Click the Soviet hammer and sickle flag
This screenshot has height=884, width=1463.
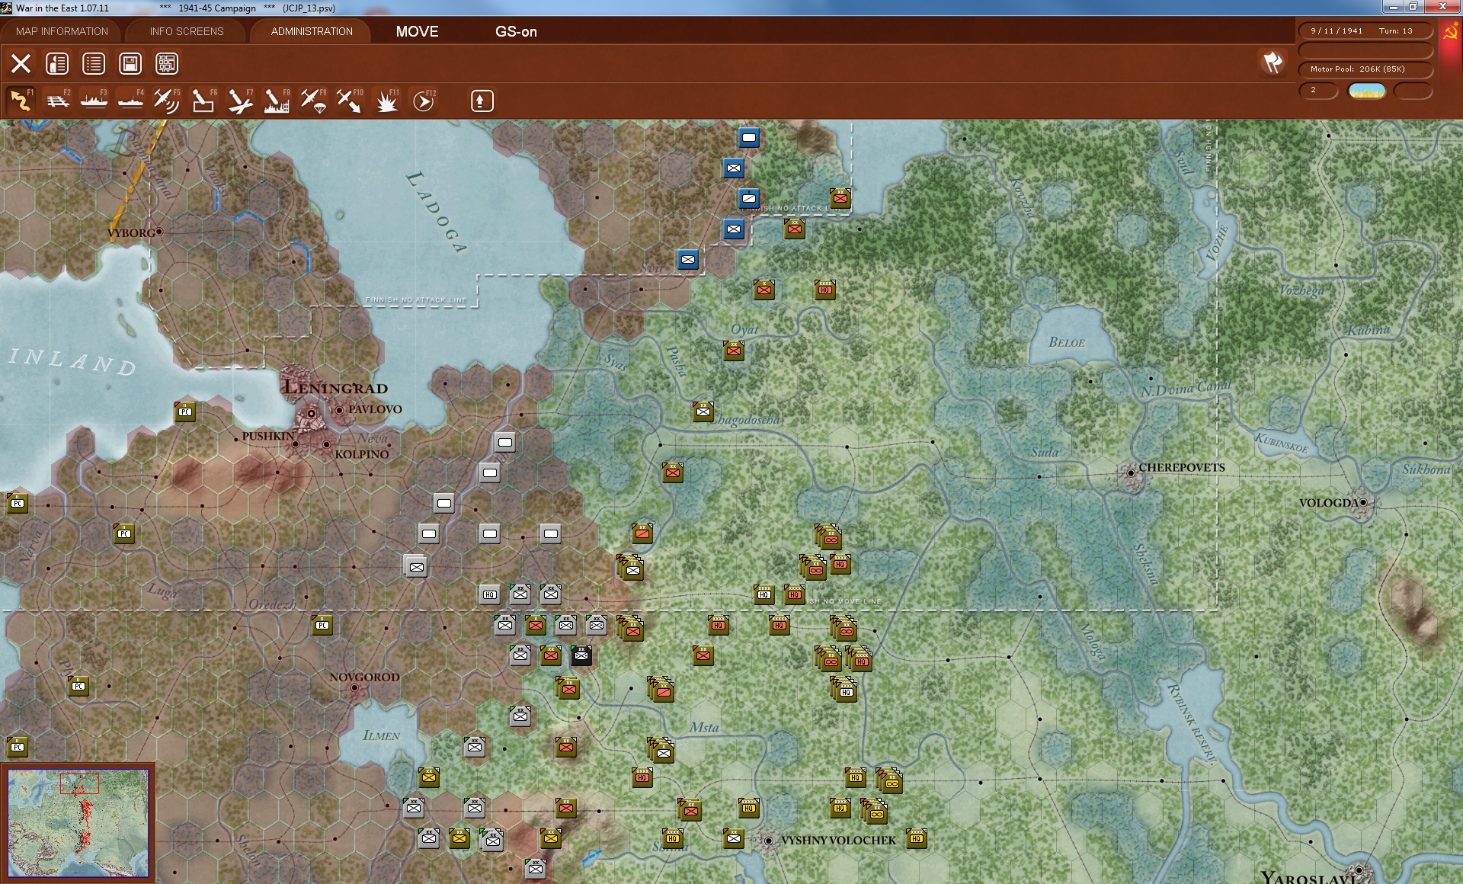tap(1451, 33)
